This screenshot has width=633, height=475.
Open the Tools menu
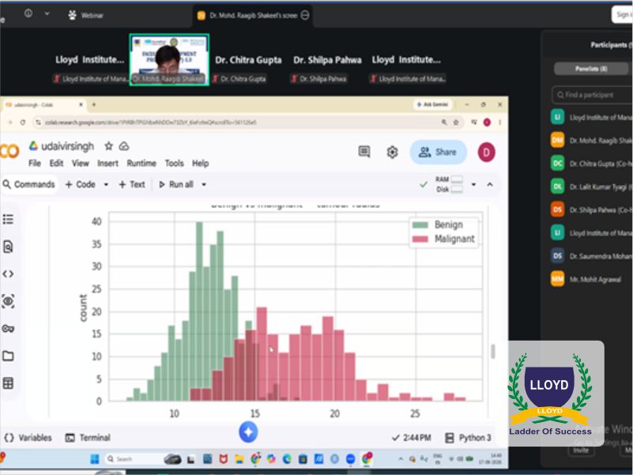coord(175,163)
